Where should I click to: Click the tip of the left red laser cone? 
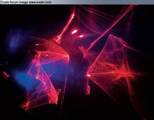(68, 55)
